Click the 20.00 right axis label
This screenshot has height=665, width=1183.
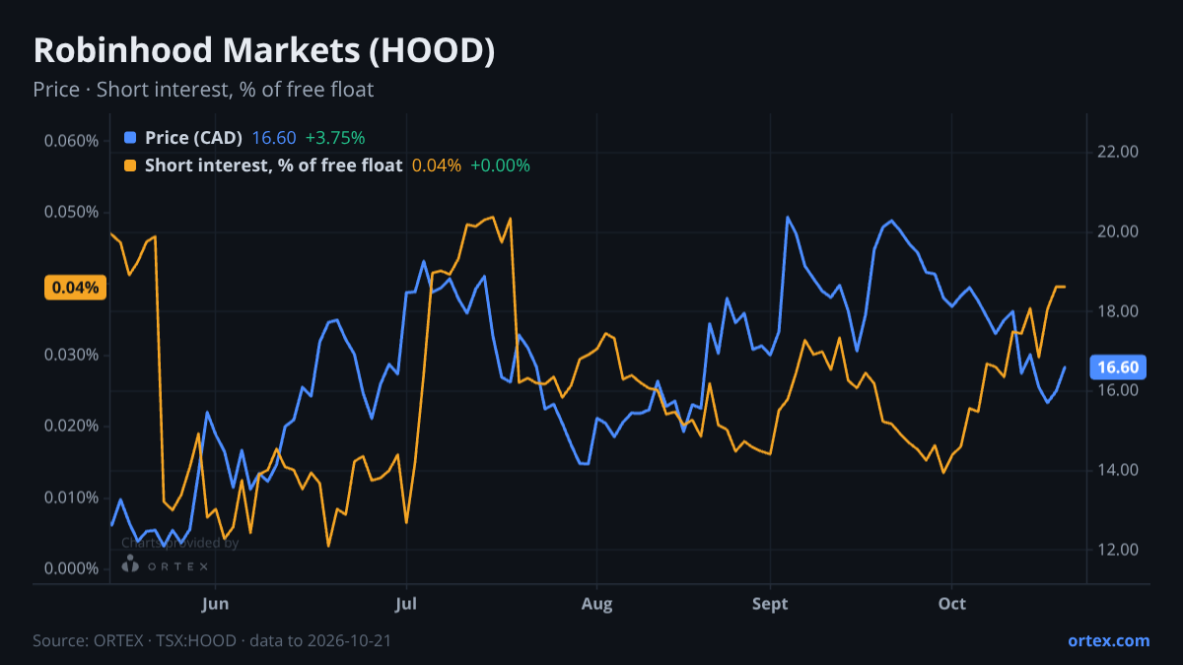(x=1118, y=232)
